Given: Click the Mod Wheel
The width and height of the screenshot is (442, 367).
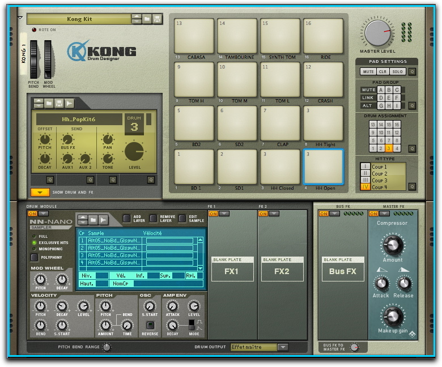Looking at the screenshot, I should [48, 59].
